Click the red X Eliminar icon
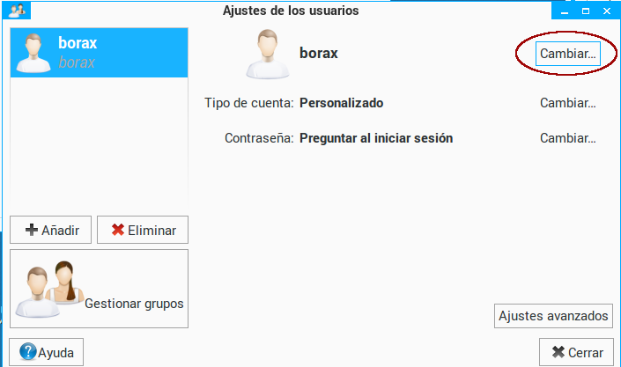 pyautogui.click(x=117, y=231)
